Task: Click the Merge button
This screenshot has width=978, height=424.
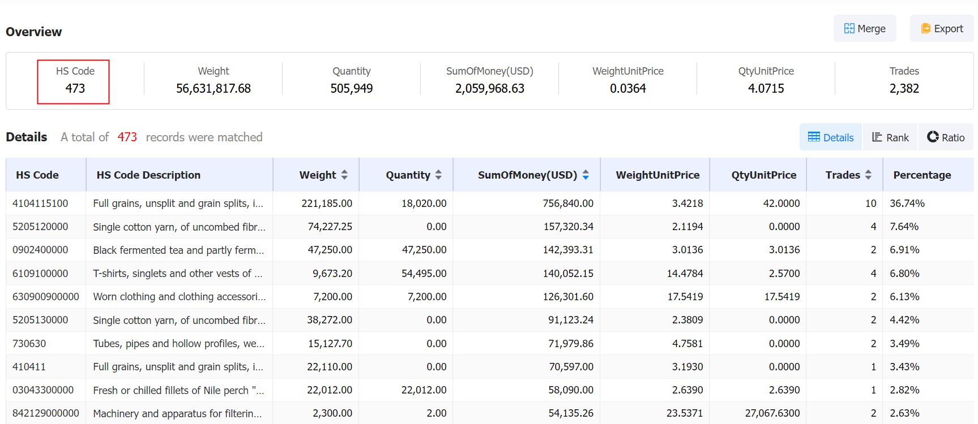Action: pyautogui.click(x=865, y=28)
